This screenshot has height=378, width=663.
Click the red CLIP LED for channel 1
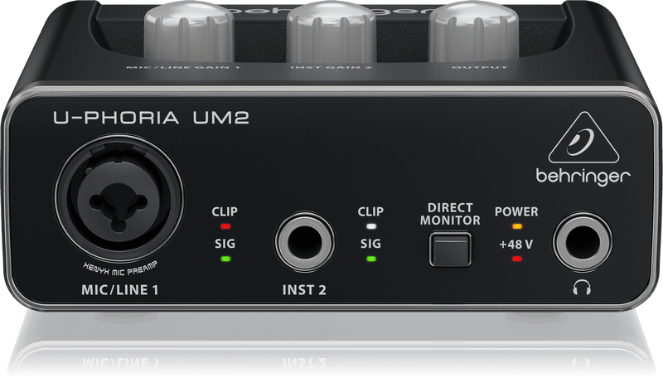[225, 226]
